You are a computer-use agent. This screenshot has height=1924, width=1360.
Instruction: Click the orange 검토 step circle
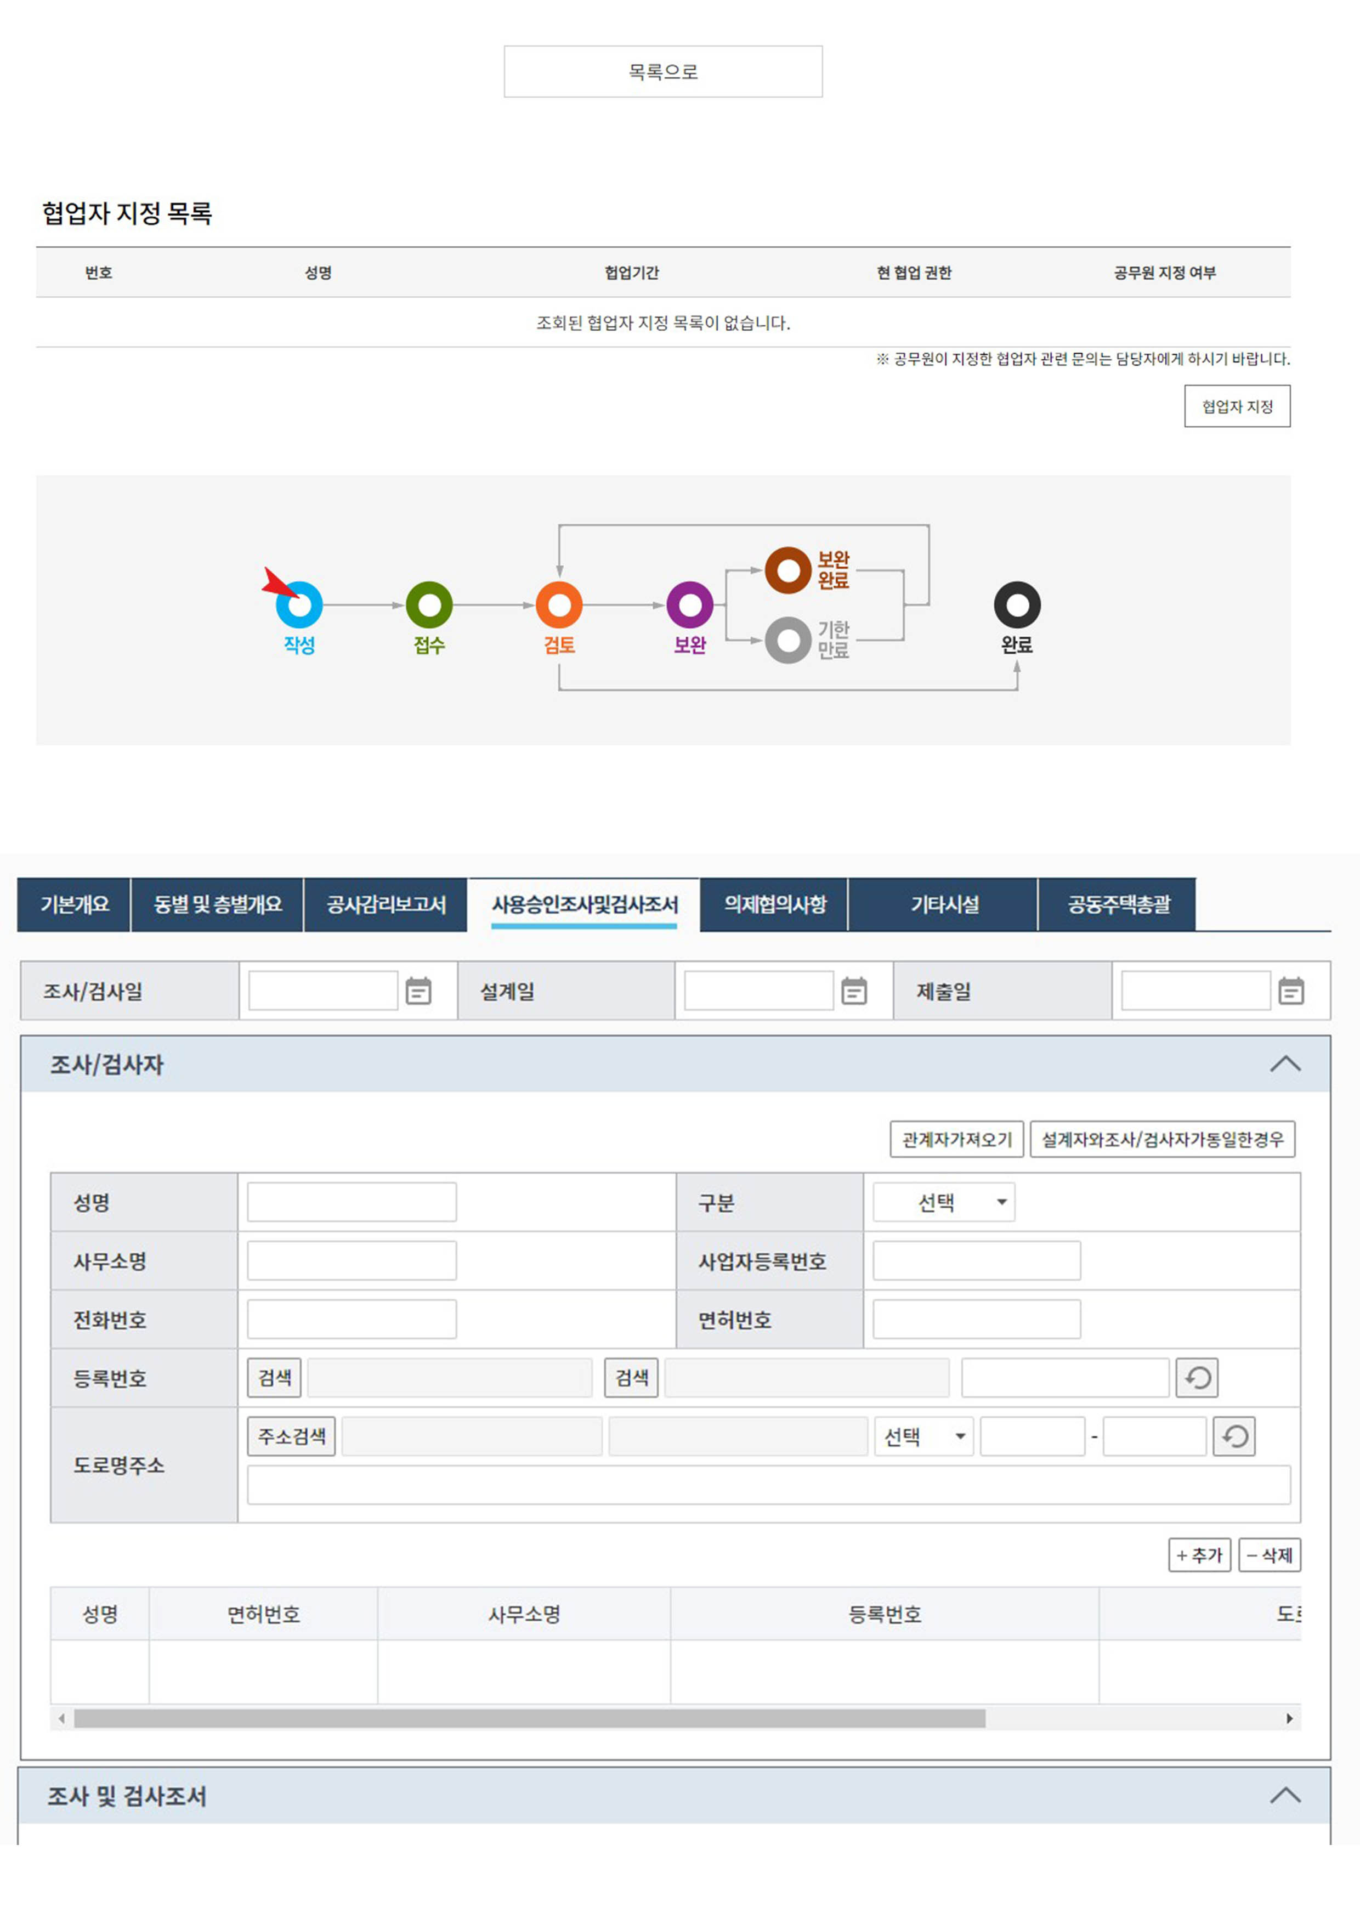point(559,605)
